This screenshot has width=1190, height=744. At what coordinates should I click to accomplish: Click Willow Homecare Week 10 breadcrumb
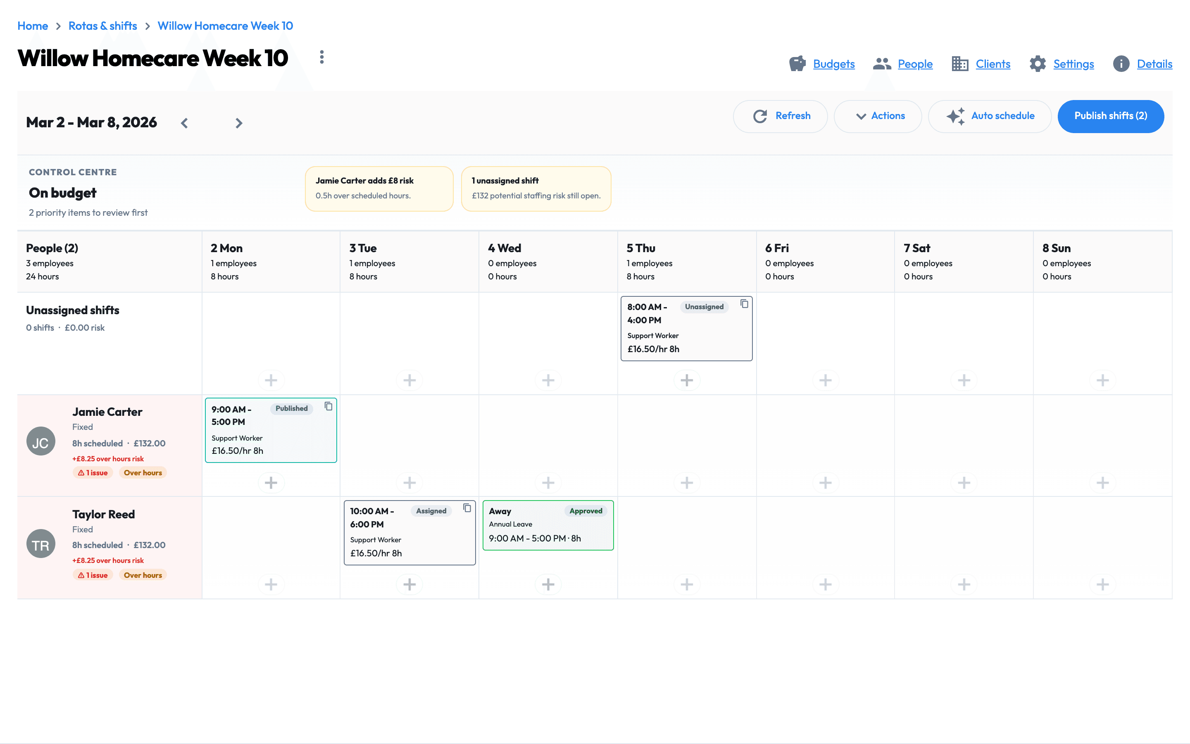tap(225, 26)
